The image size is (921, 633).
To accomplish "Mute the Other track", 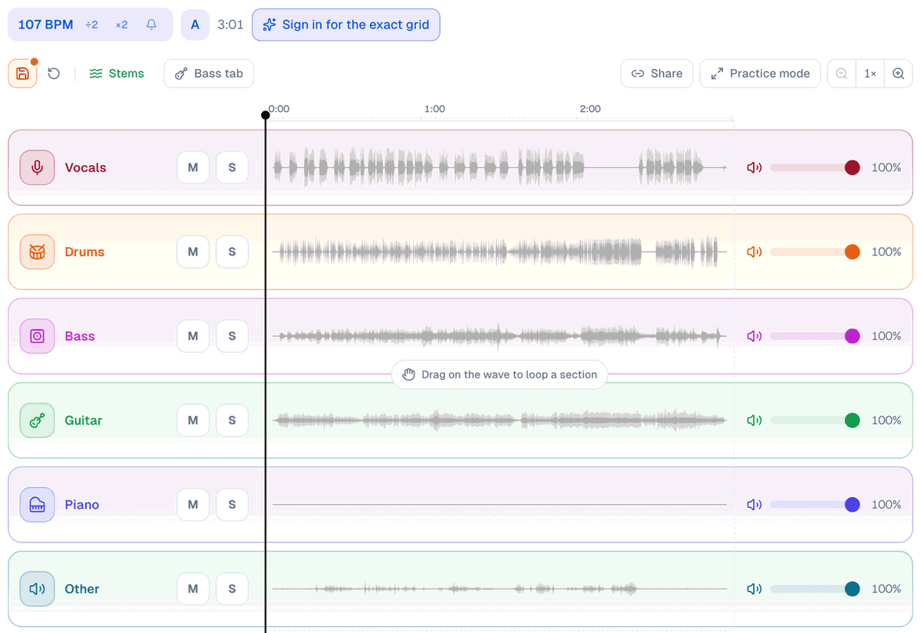I will point(193,589).
